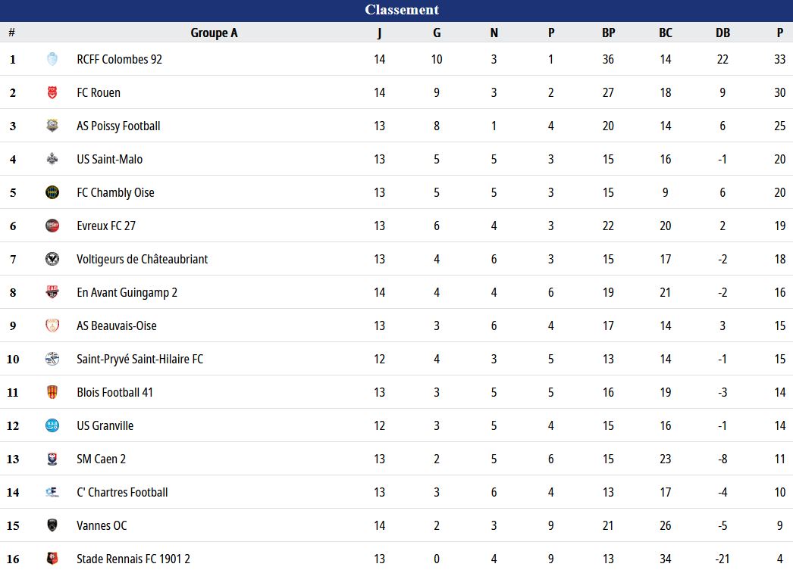Click the Classement title bar
Image resolution: width=793 pixels, height=570 pixels.
[396, 10]
